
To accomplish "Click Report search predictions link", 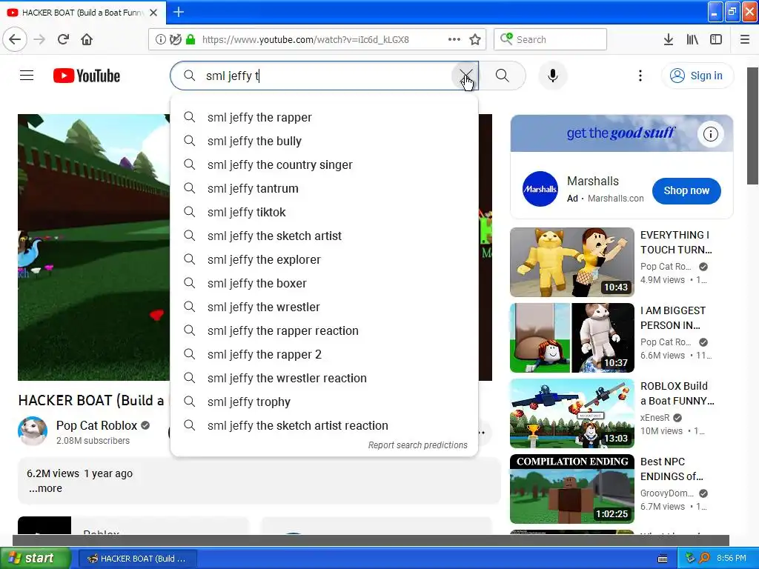I will (417, 445).
